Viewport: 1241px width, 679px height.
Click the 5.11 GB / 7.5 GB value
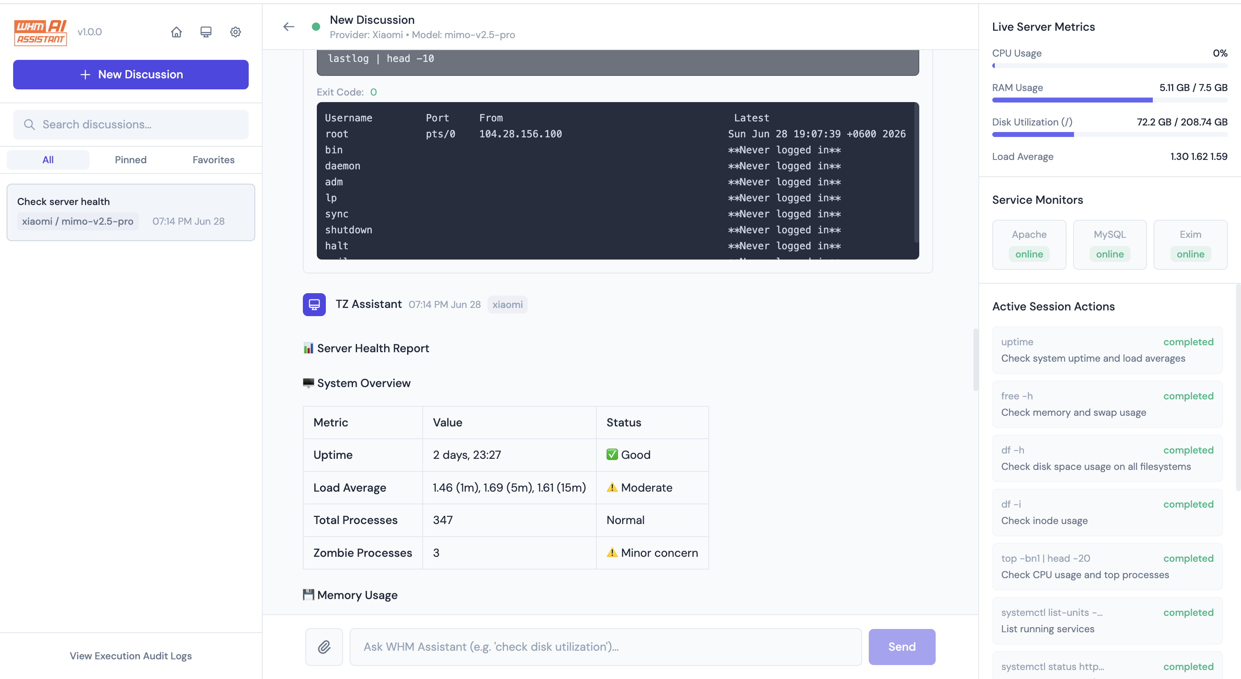[1193, 88]
